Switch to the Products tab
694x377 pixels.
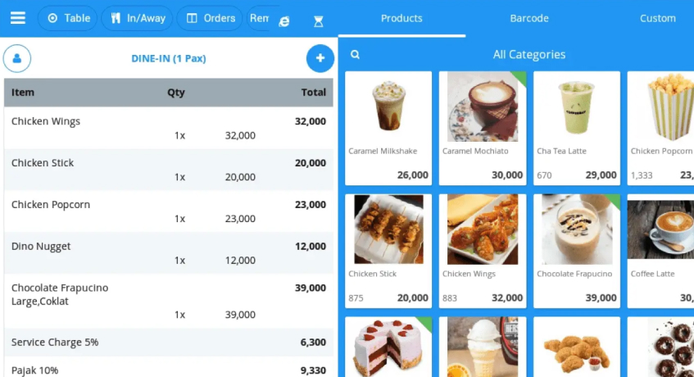pos(401,18)
